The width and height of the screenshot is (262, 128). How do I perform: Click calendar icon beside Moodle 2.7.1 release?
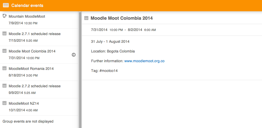[5, 34]
